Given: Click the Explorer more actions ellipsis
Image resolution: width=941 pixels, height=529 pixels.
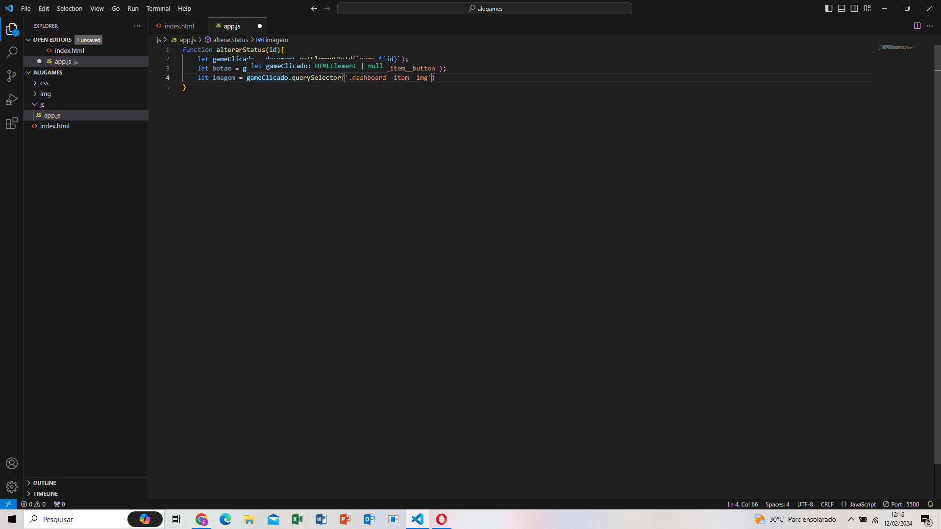Looking at the screenshot, I should coord(137,26).
